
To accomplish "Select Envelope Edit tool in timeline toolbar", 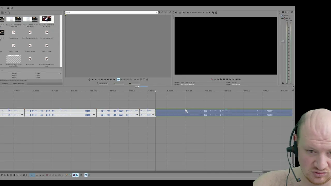I will click(37, 175).
